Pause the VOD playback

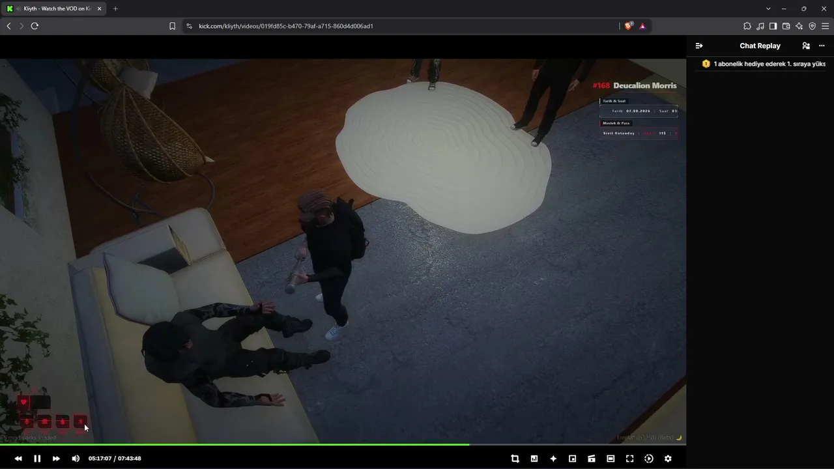(37, 459)
